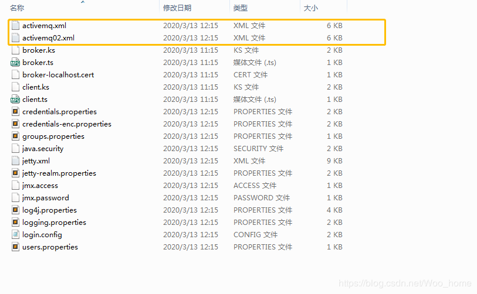Sort files by the 名称 column header
477x294 pixels.
coord(18,8)
